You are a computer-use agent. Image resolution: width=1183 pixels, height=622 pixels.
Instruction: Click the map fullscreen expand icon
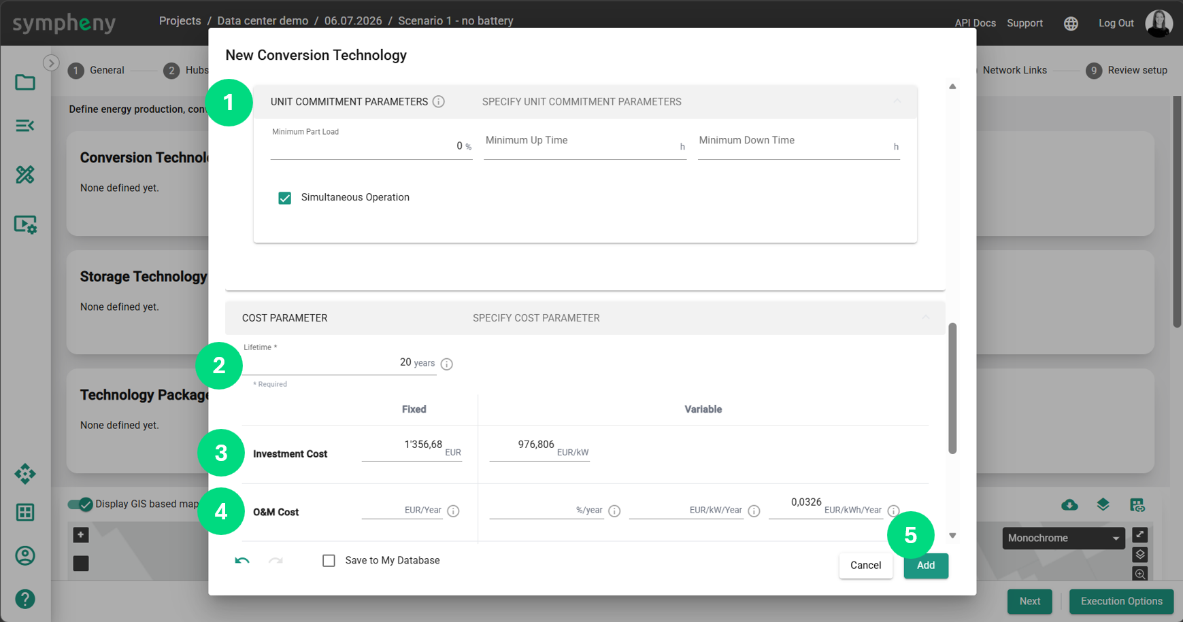tap(1140, 535)
